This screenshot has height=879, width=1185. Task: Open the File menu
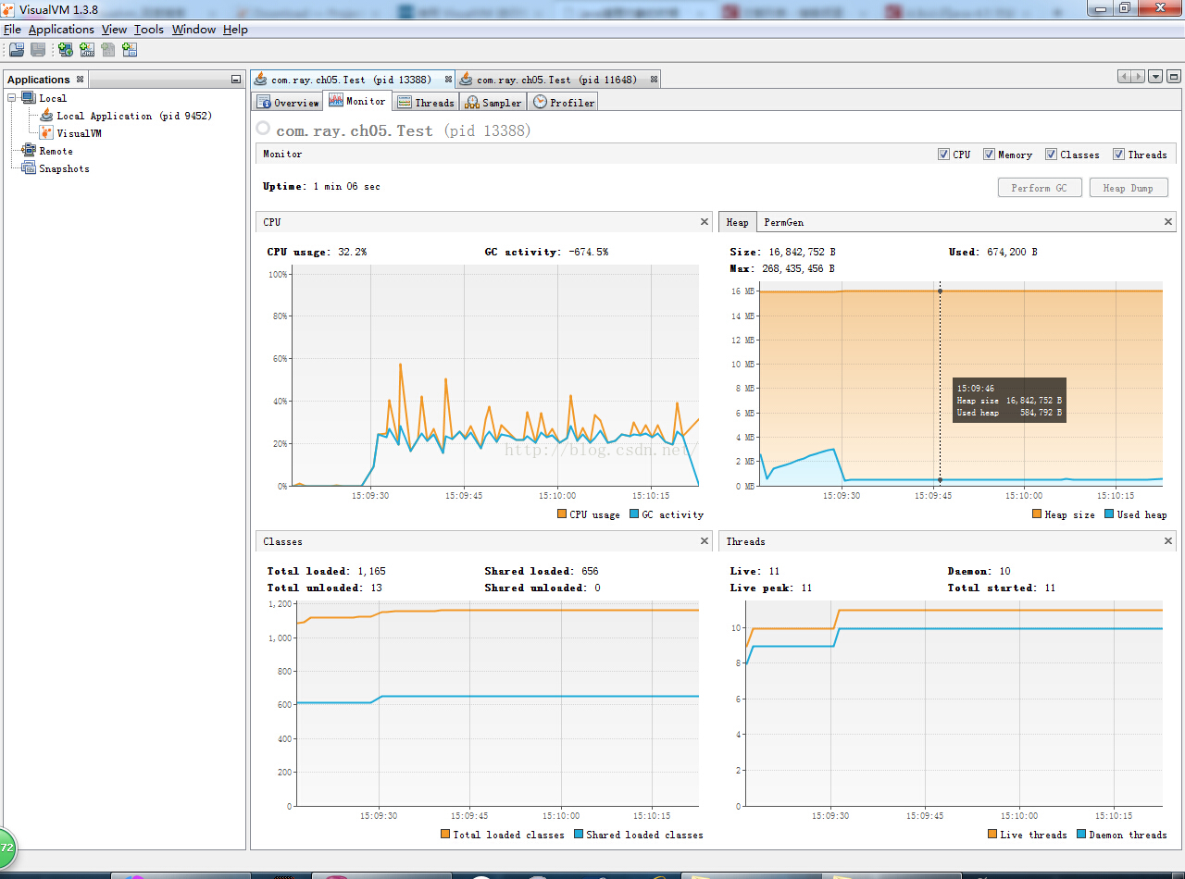(x=12, y=30)
